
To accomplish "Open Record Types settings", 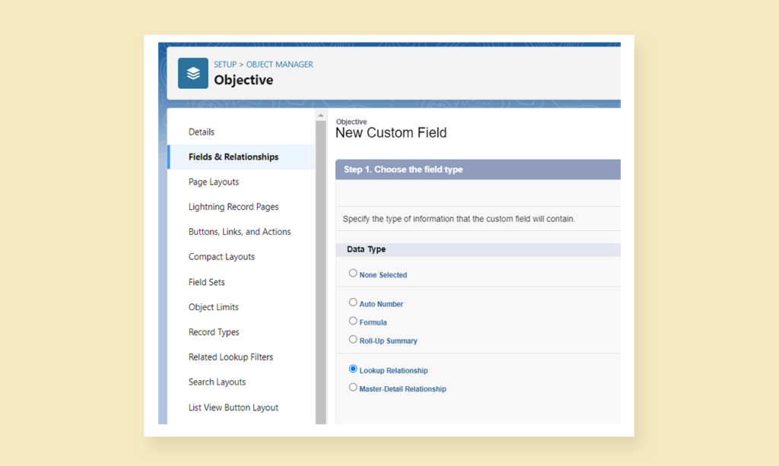I will coord(214,332).
